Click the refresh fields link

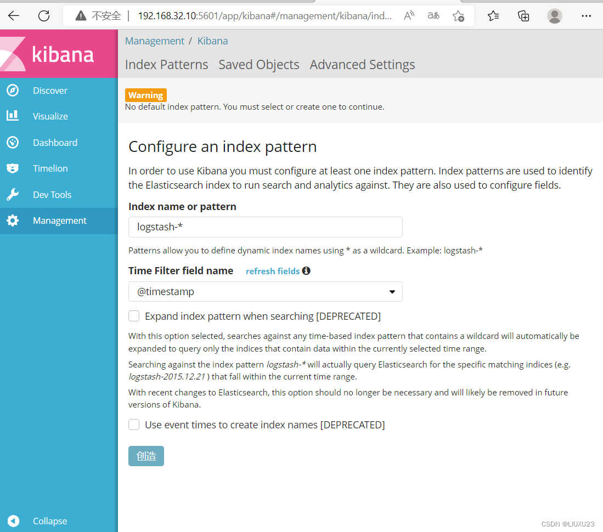273,271
